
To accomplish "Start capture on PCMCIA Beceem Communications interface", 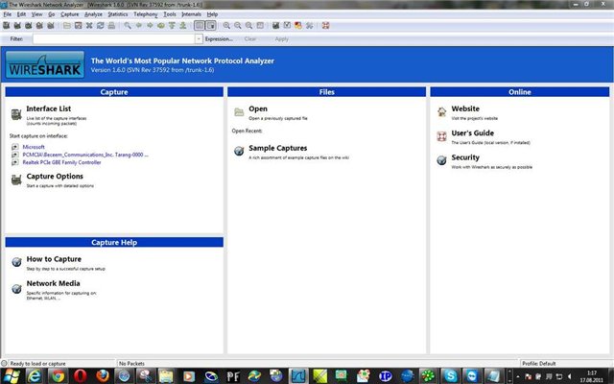I will 85,155.
